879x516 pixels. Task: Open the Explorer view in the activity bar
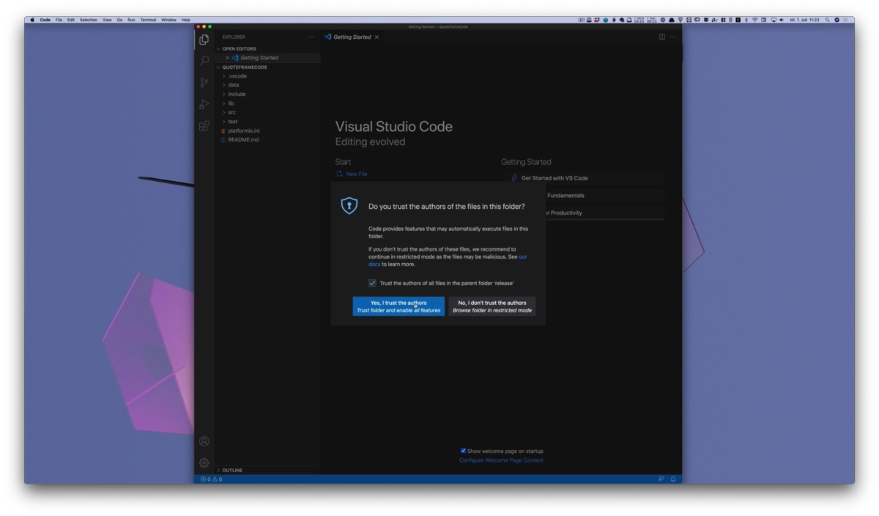pyautogui.click(x=204, y=40)
